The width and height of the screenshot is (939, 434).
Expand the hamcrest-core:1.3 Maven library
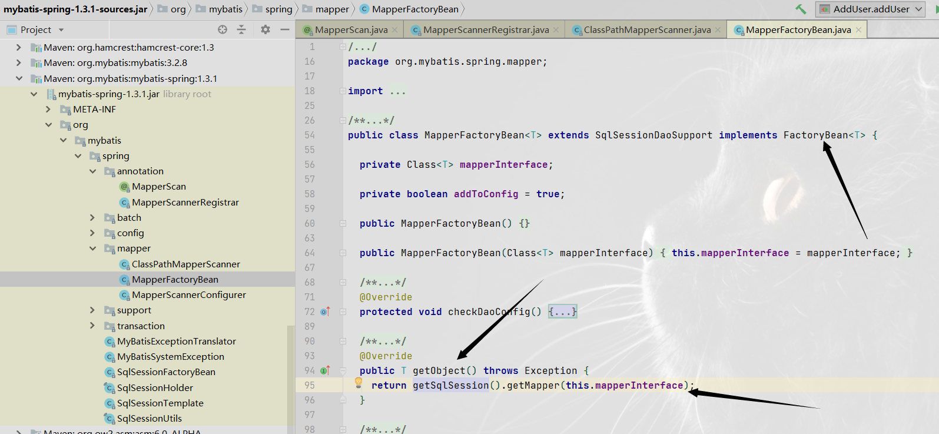click(x=19, y=47)
